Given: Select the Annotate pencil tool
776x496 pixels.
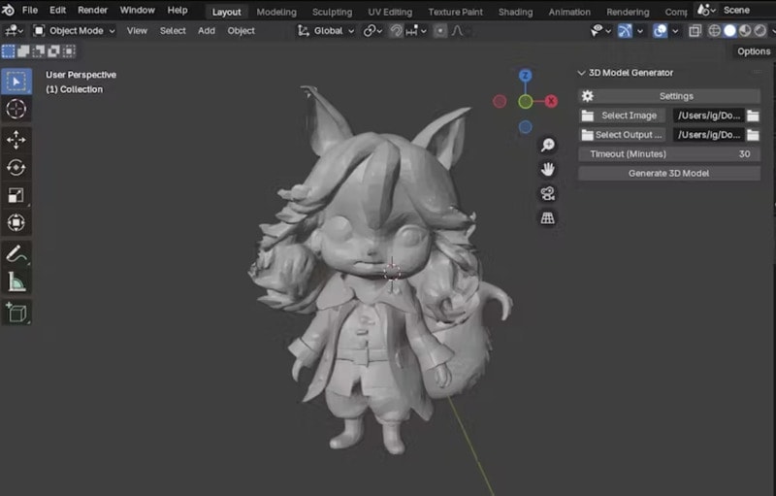Looking at the screenshot, I should click(16, 253).
